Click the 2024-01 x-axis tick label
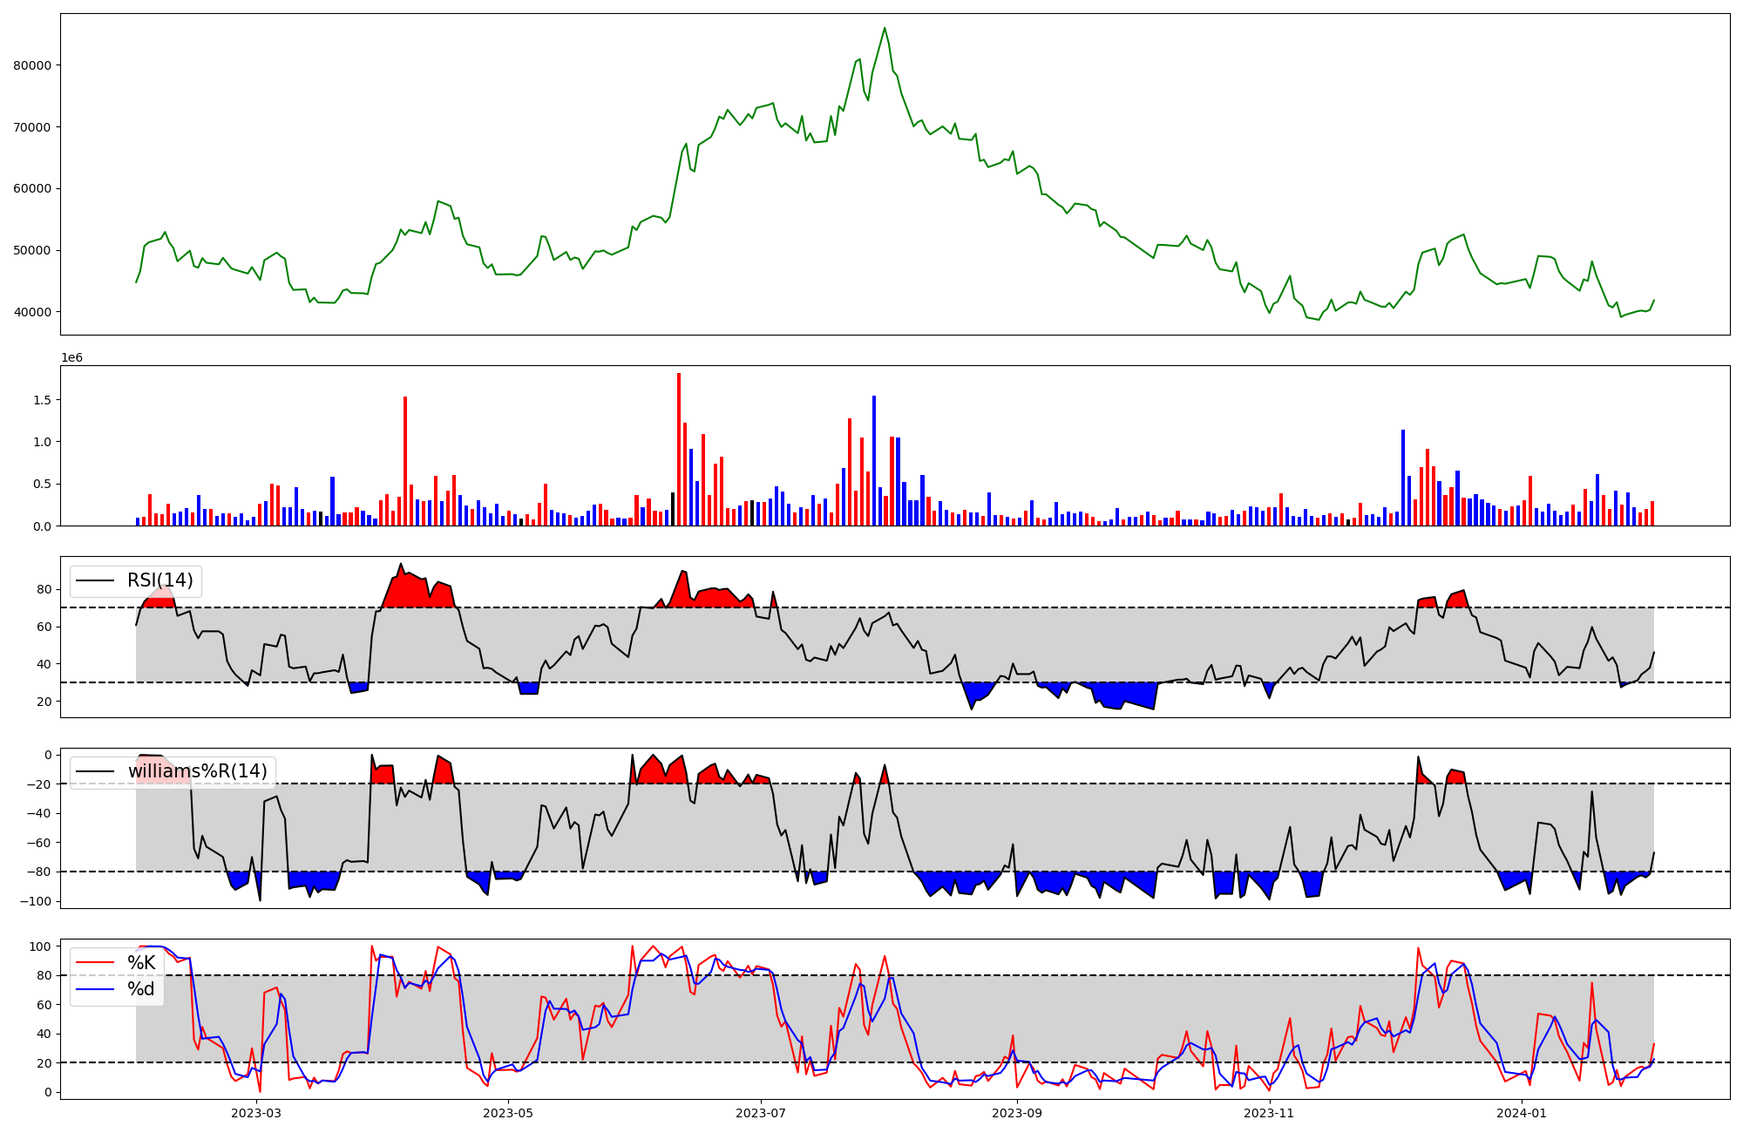The image size is (1743, 1133). 1522,1113
